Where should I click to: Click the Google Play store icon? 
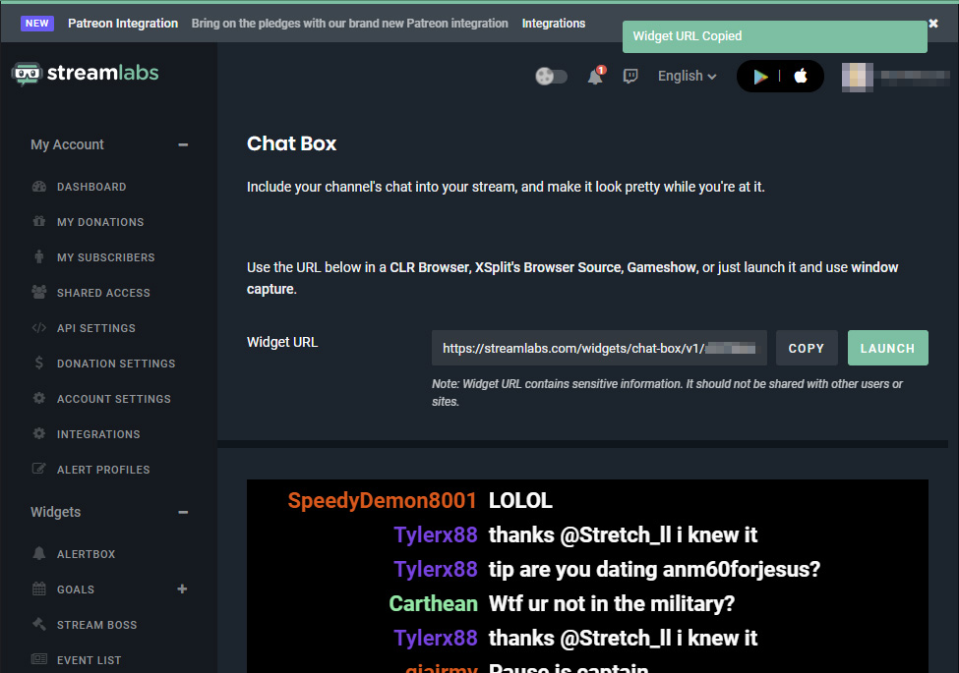[x=760, y=77]
